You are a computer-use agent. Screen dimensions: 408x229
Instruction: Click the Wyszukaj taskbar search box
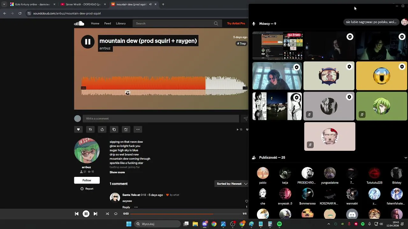[x=157, y=224]
